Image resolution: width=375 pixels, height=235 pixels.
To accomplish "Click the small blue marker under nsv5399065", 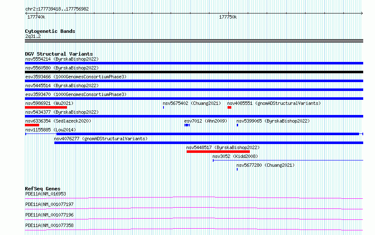I will 238,125.
